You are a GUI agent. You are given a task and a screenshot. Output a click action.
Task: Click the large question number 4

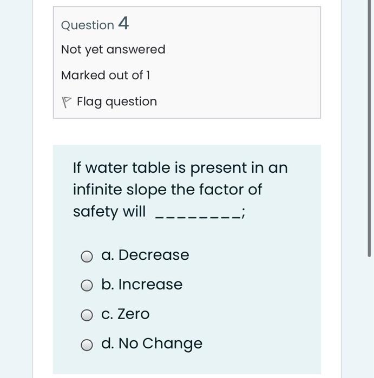[x=123, y=24]
